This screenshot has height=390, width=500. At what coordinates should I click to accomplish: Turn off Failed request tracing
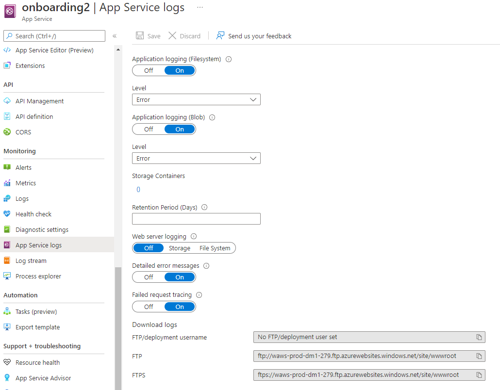pos(149,307)
